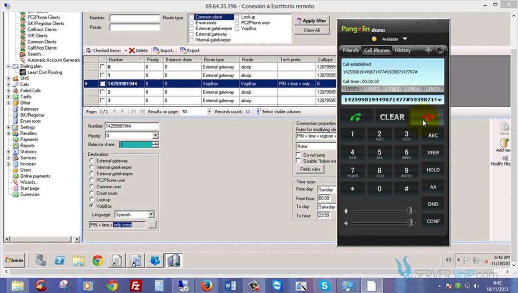This screenshot has height=293, width=518.
Task: Open FileZilla from the local taskbar
Action: pyautogui.click(x=136, y=285)
